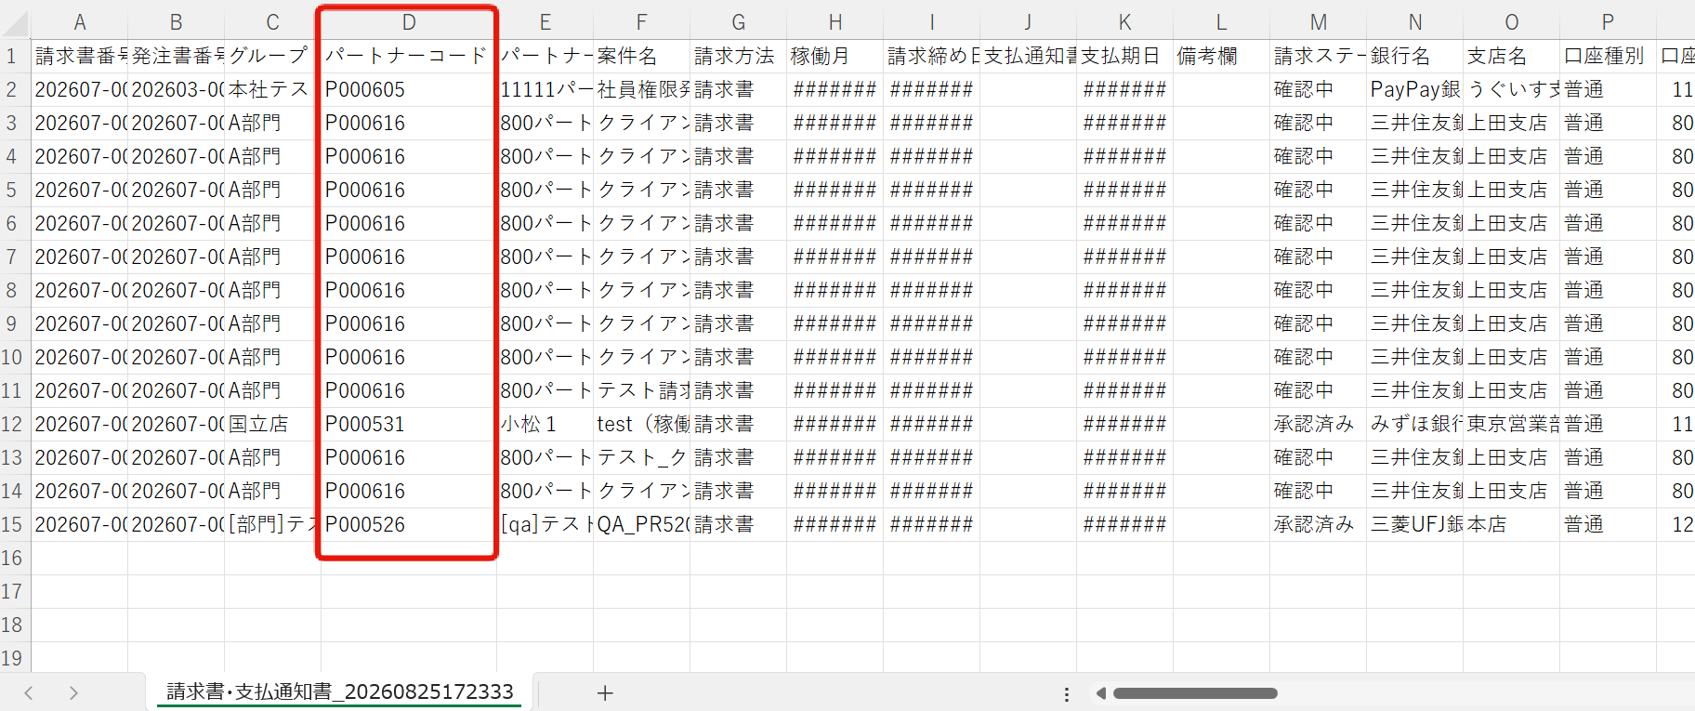Click the みずほ銀行 cell
This screenshot has height=711, width=1695.
click(1415, 424)
